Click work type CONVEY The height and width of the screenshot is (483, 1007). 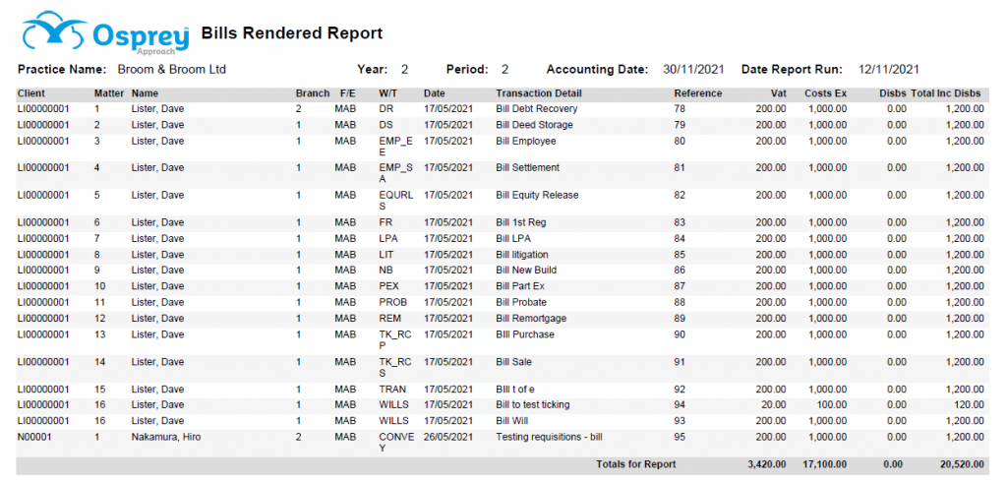[397, 443]
